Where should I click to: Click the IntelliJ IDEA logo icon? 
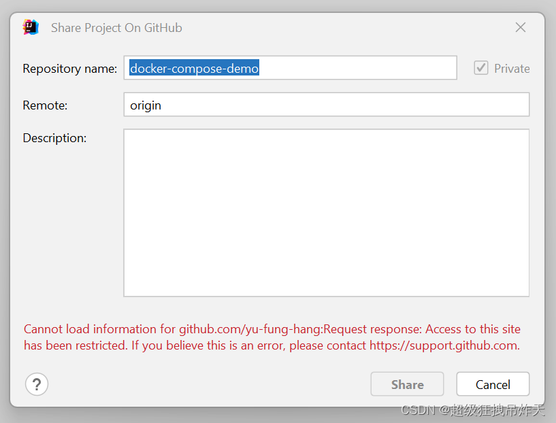coord(31,27)
